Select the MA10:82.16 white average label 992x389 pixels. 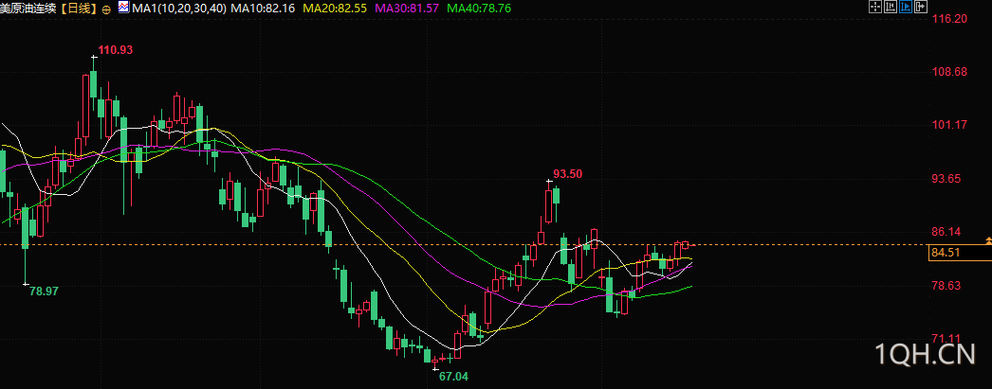[x=264, y=9]
